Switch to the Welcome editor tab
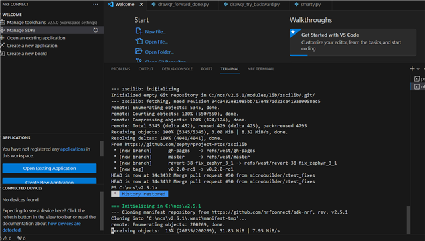Viewport: 425px width, 241px height. tap(125, 5)
